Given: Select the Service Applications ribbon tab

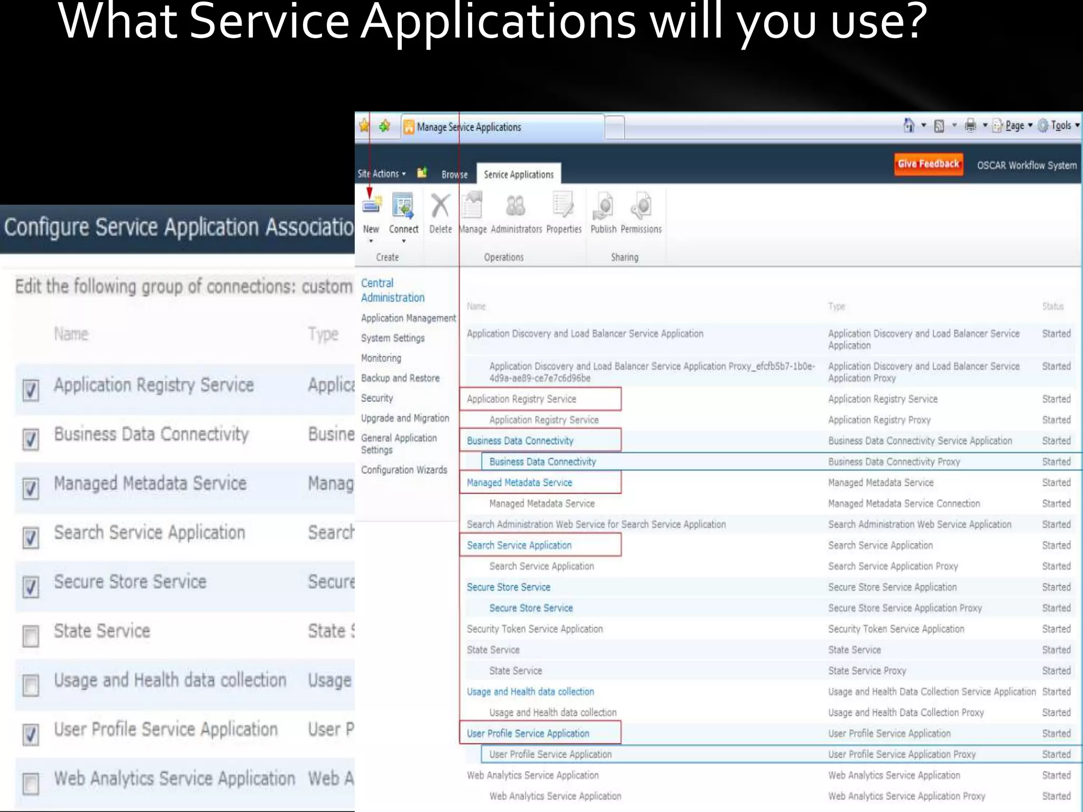Looking at the screenshot, I should click(x=518, y=174).
